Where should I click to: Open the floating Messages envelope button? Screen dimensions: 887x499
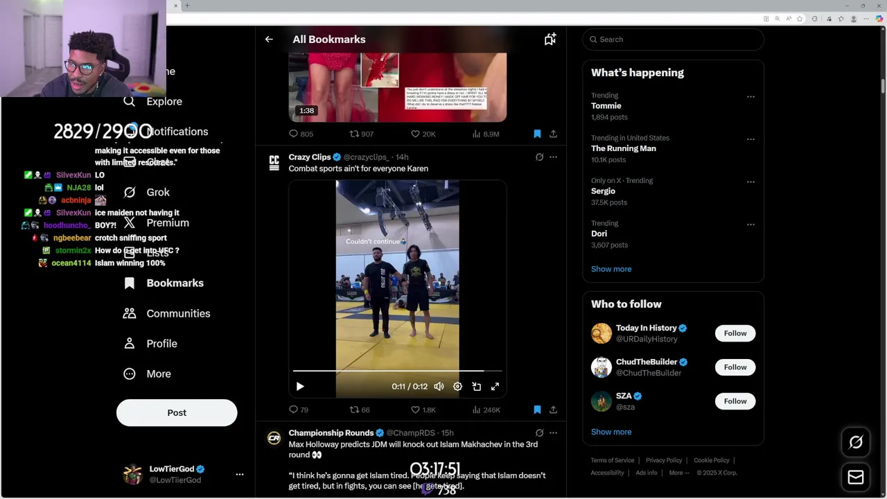click(856, 478)
